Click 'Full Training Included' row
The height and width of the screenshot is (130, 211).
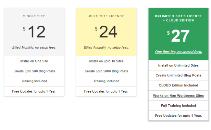(x=179, y=106)
